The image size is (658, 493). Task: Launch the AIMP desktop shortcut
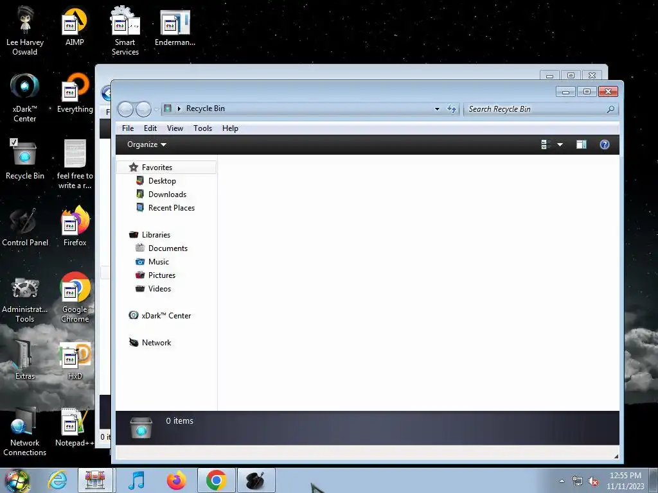pyautogui.click(x=75, y=26)
